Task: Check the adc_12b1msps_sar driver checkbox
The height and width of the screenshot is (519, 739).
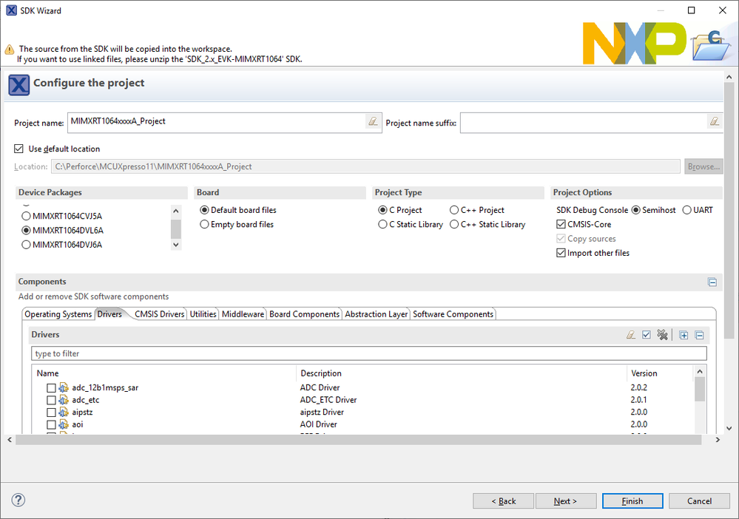Action: click(x=51, y=388)
